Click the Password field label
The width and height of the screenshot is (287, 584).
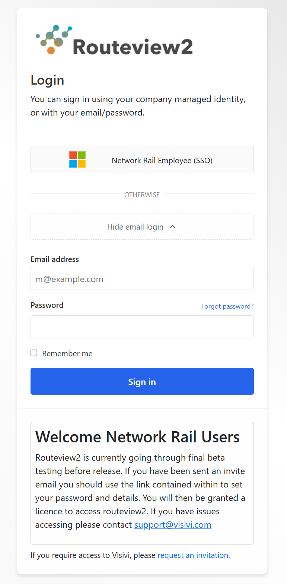[x=47, y=305]
